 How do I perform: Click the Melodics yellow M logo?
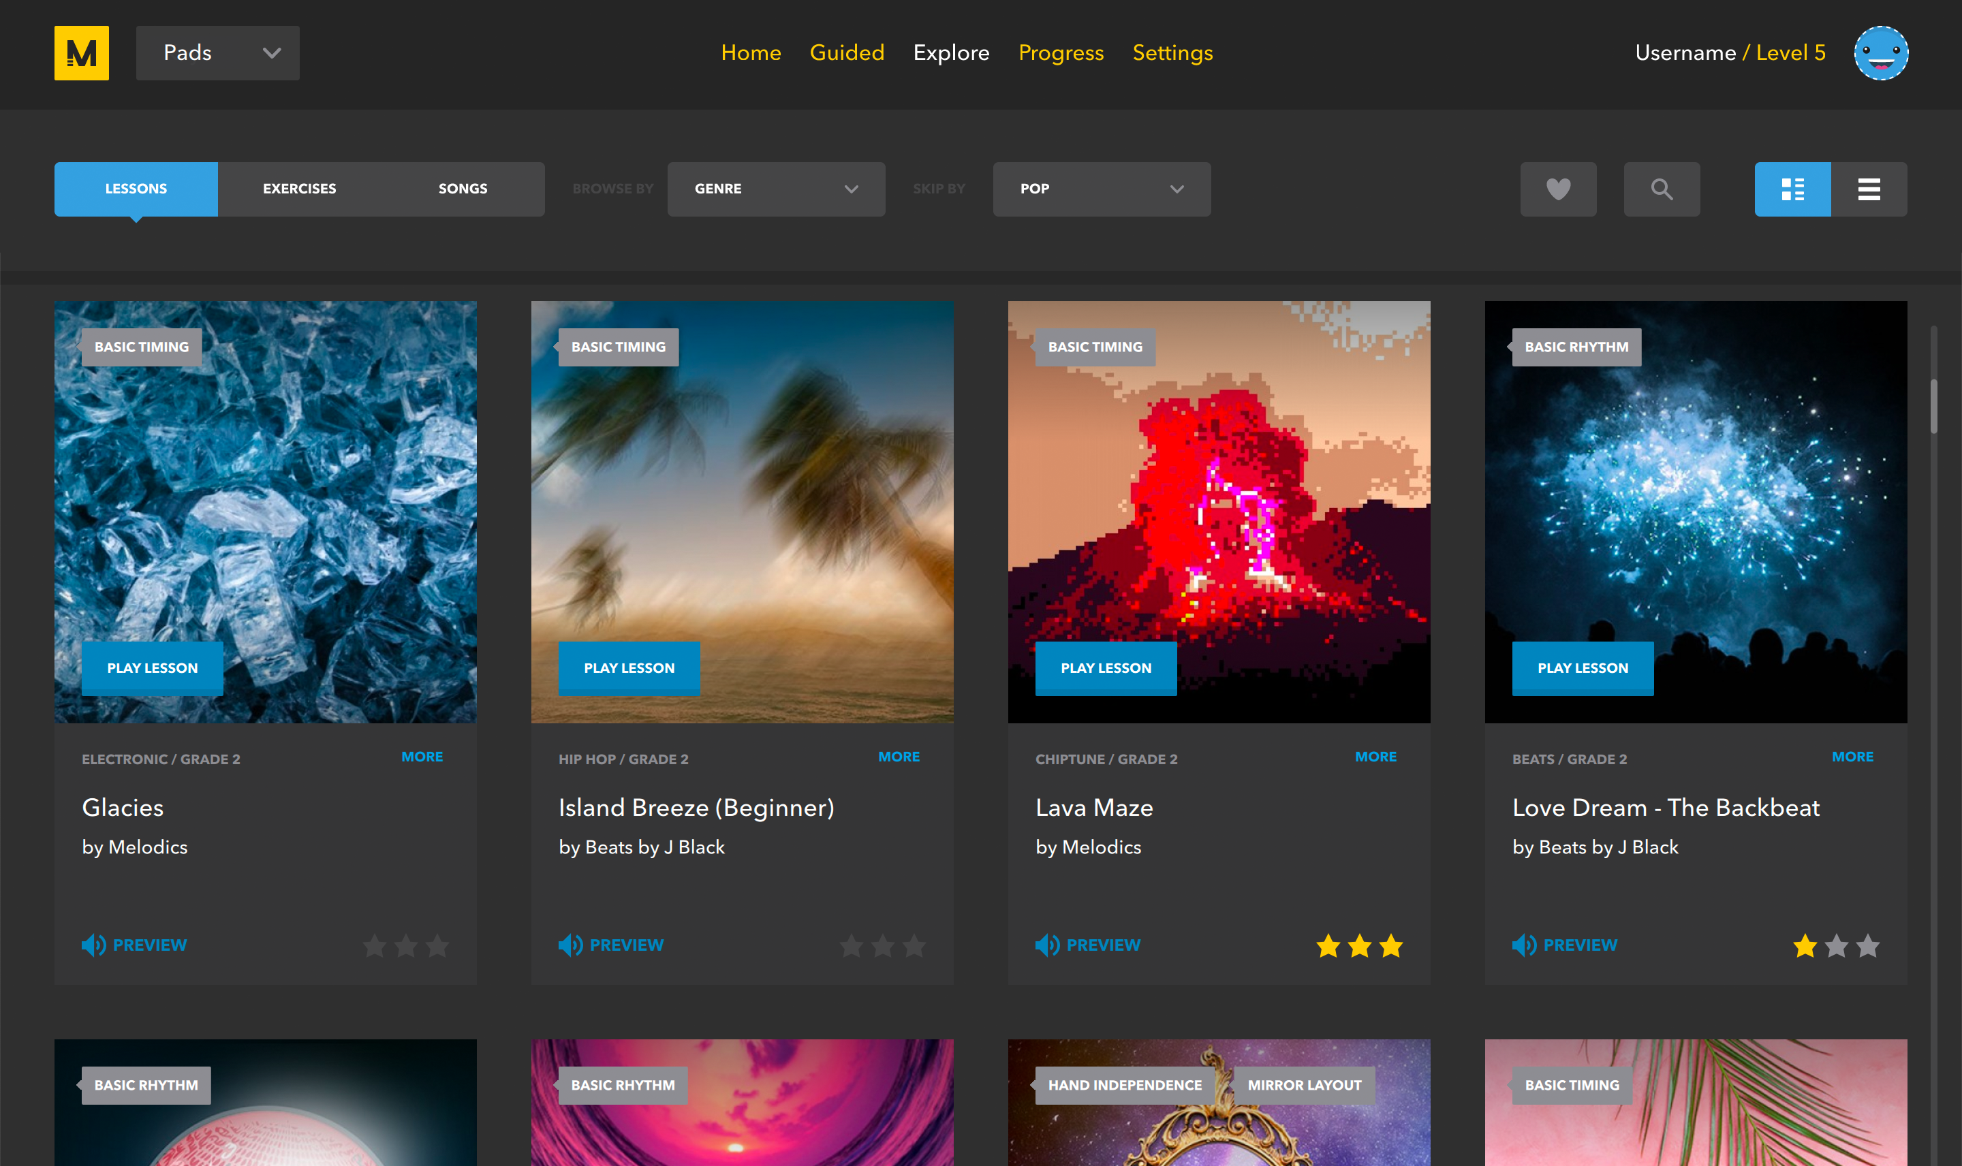pos(81,52)
